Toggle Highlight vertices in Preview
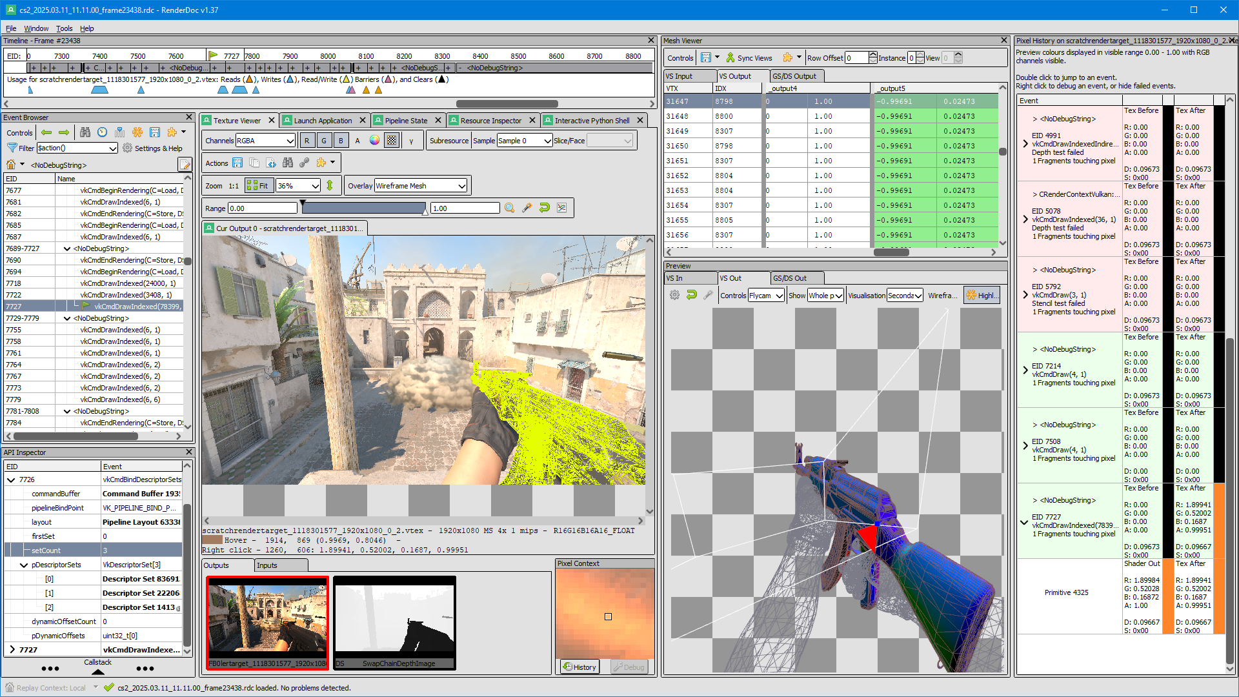The image size is (1239, 697). coord(982,295)
